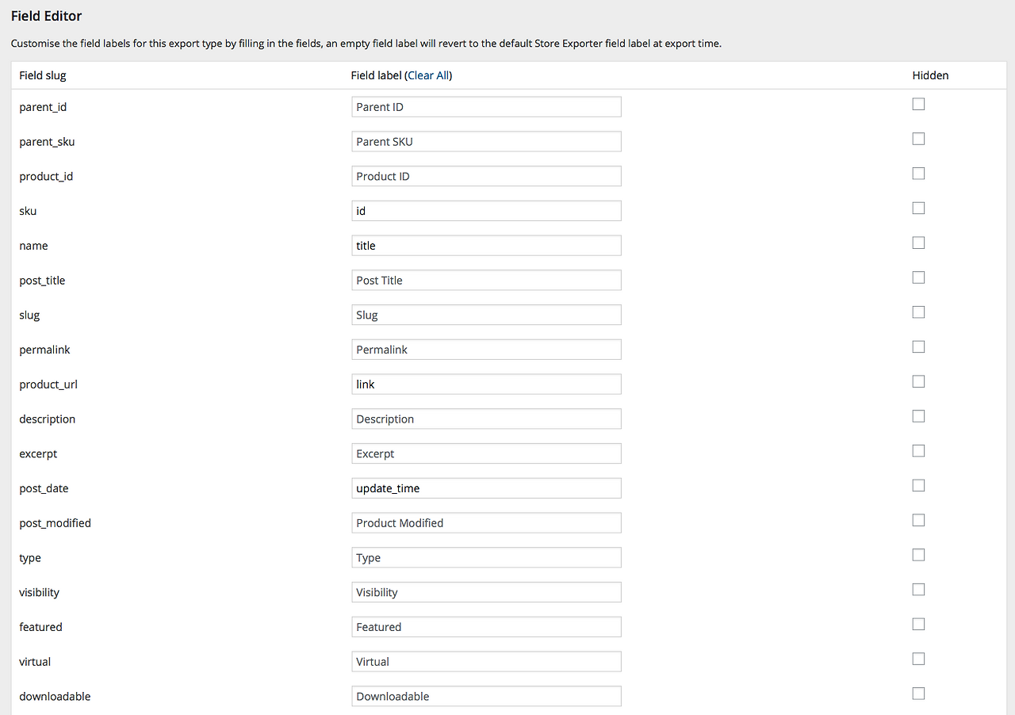Select the 'excerpt' slug text
Viewport: 1015px width, 715px height.
click(38, 453)
